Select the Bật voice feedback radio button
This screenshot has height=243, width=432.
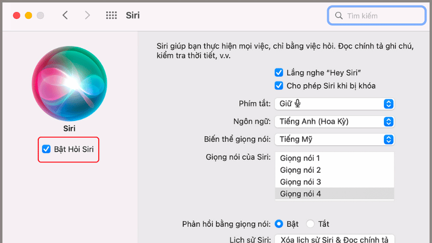click(279, 224)
